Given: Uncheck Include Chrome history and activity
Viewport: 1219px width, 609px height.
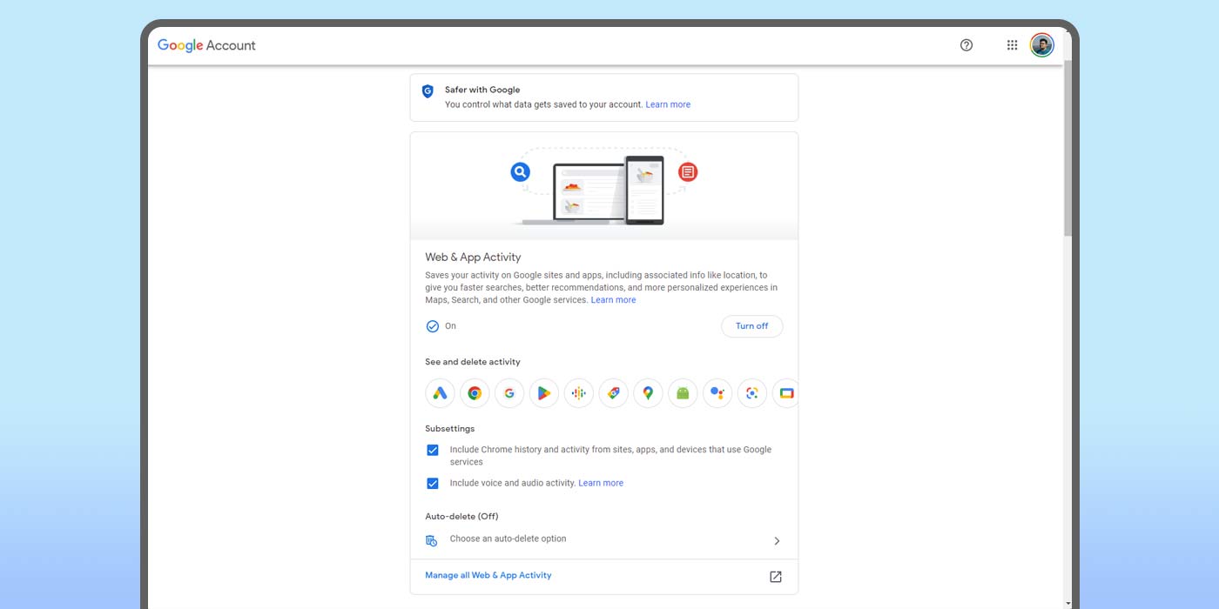Looking at the screenshot, I should (433, 451).
